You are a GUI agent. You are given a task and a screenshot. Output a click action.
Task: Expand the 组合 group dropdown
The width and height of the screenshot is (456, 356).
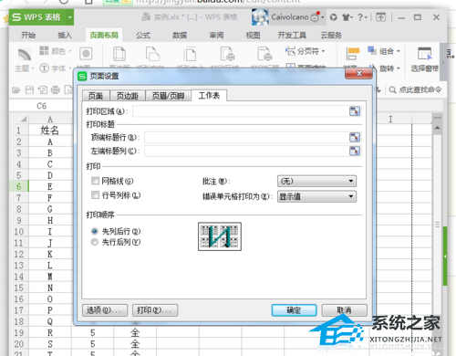coord(398,51)
